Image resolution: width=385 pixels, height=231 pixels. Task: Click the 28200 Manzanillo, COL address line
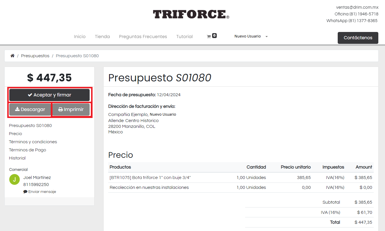pyautogui.click(x=132, y=126)
